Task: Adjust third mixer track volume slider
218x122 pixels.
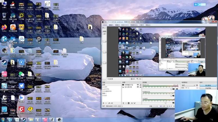Action: (x=165, y=103)
